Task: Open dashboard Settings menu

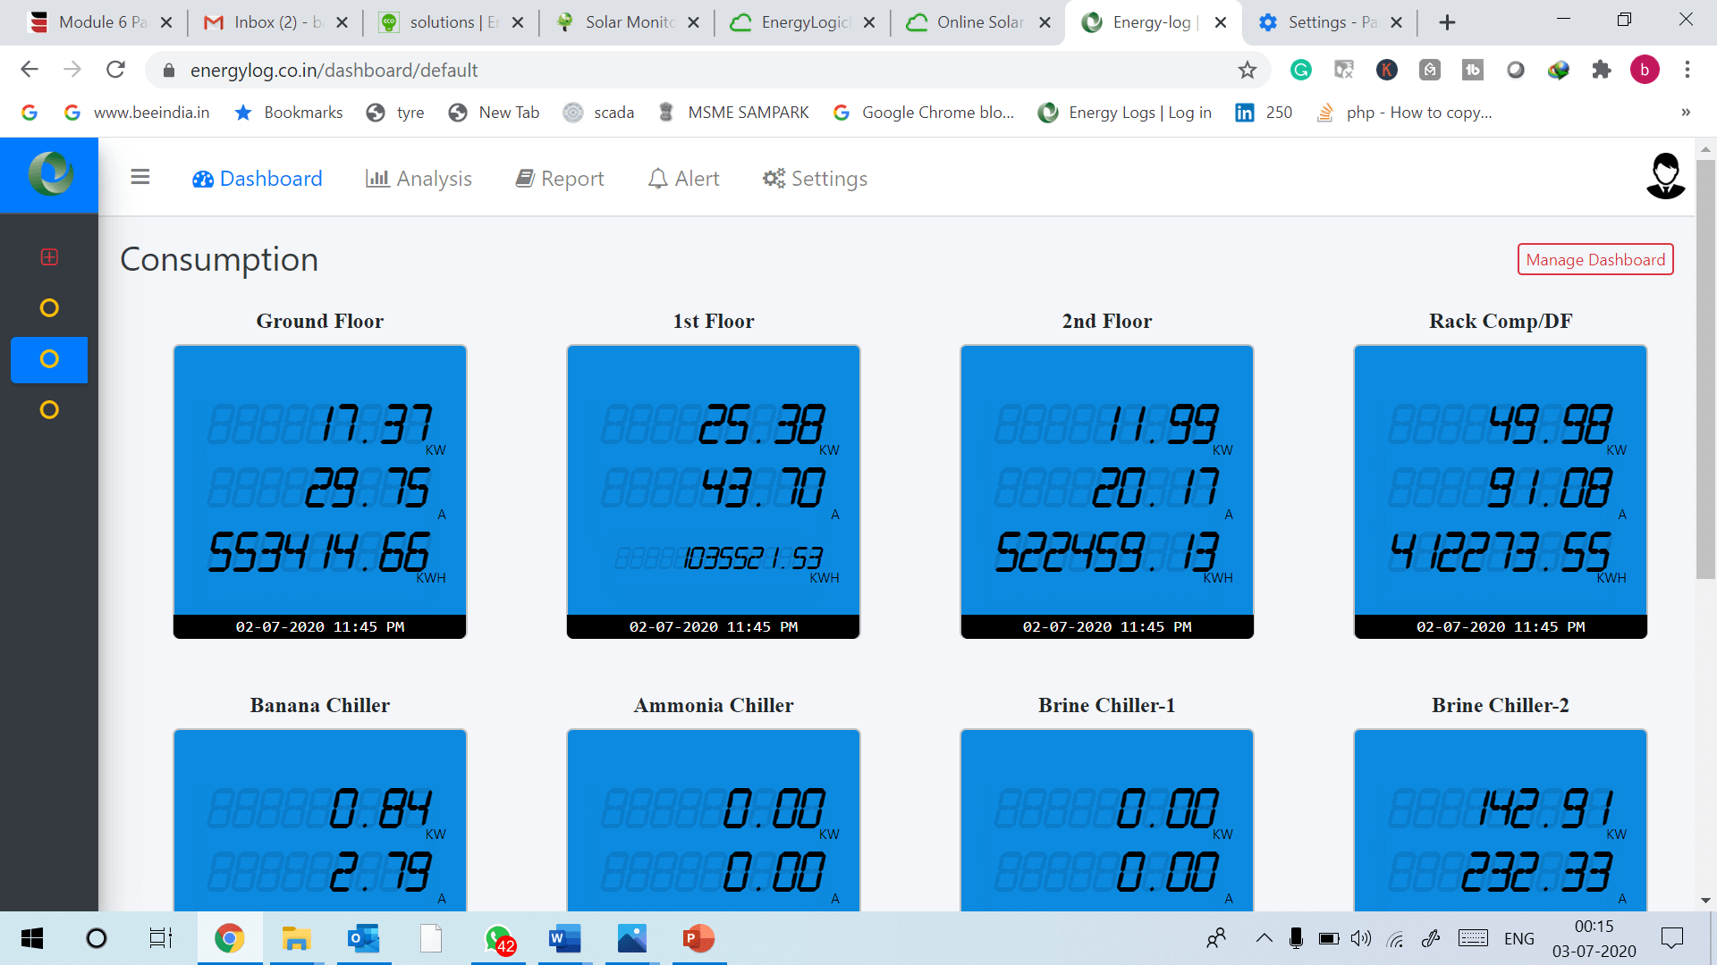Action: tap(815, 179)
